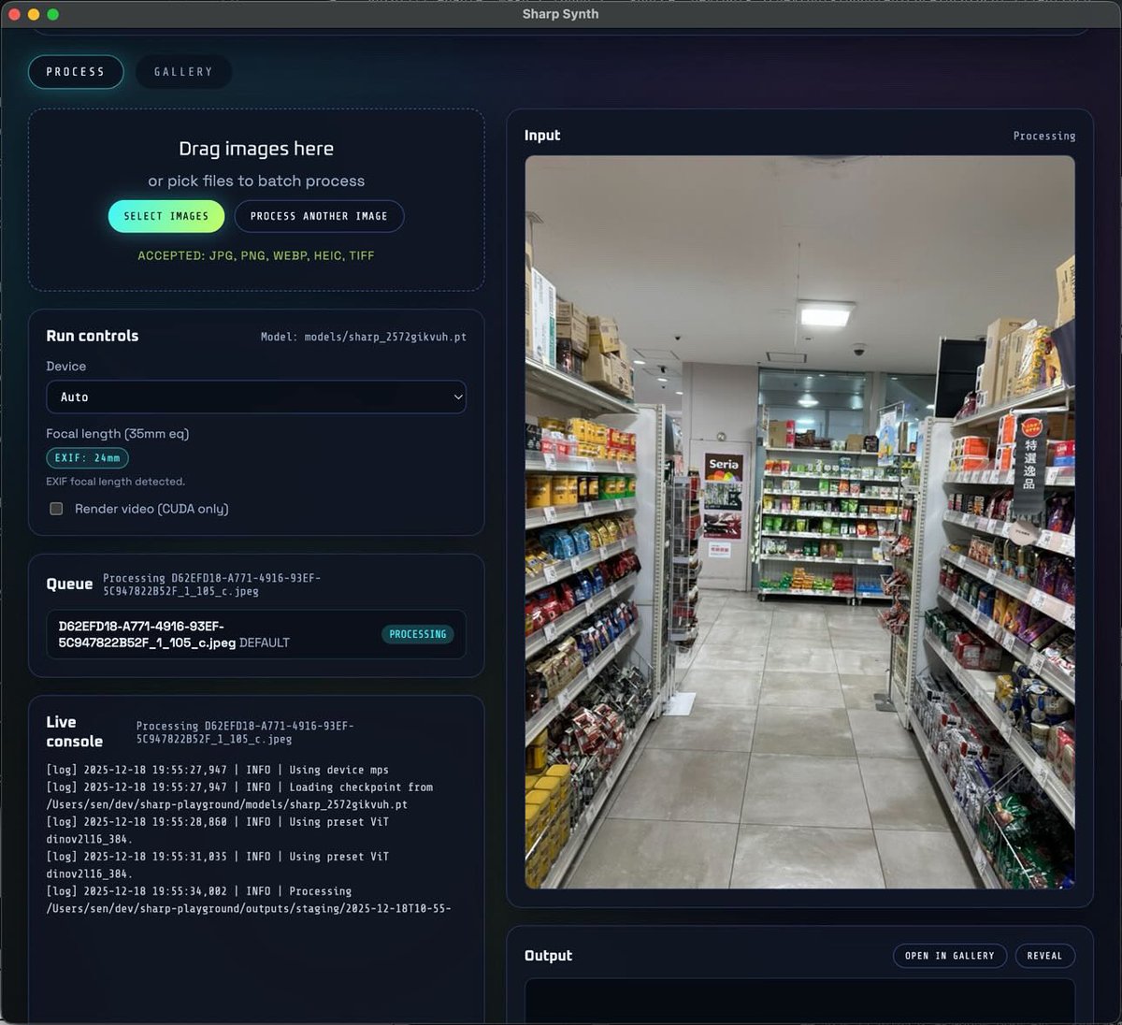This screenshot has height=1025, width=1122.
Task: Click the 'Focal length (35mm eq)' label
Action: coord(118,434)
